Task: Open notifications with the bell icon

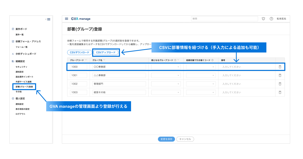Action: (263, 18)
